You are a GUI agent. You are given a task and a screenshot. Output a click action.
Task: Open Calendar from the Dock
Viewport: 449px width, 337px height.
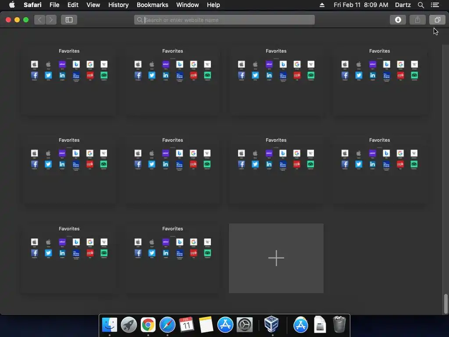[x=186, y=325]
